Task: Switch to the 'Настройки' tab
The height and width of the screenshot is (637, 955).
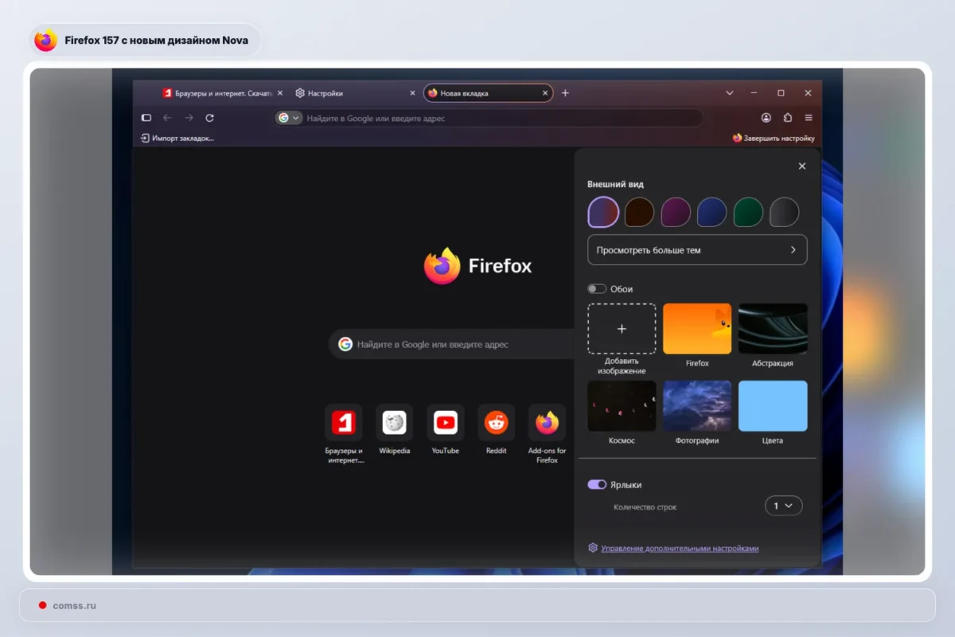Action: coord(355,93)
